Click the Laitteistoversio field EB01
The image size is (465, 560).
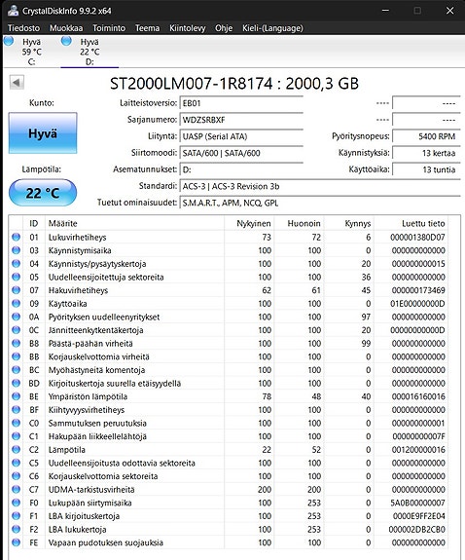coord(241,103)
